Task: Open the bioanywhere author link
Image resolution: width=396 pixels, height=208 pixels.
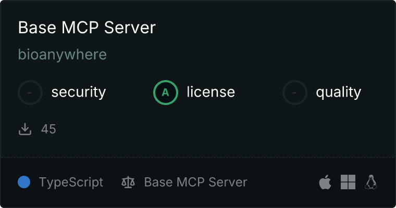Action: pos(62,54)
